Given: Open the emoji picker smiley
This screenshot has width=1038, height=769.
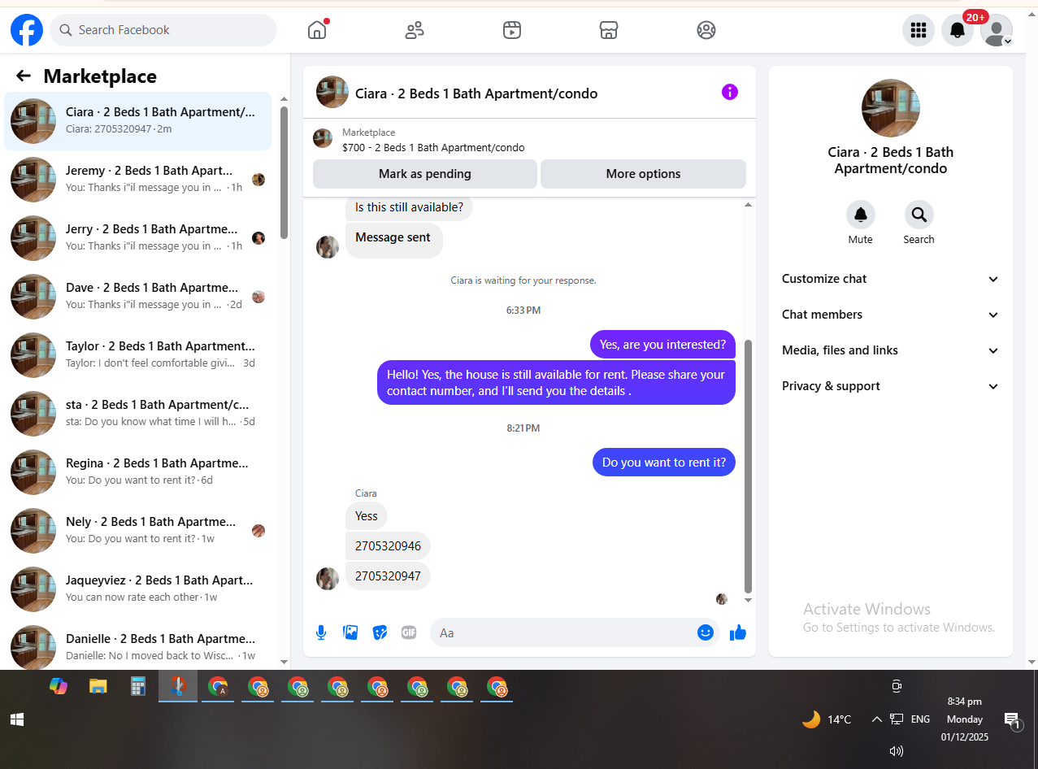Looking at the screenshot, I should coord(705,632).
